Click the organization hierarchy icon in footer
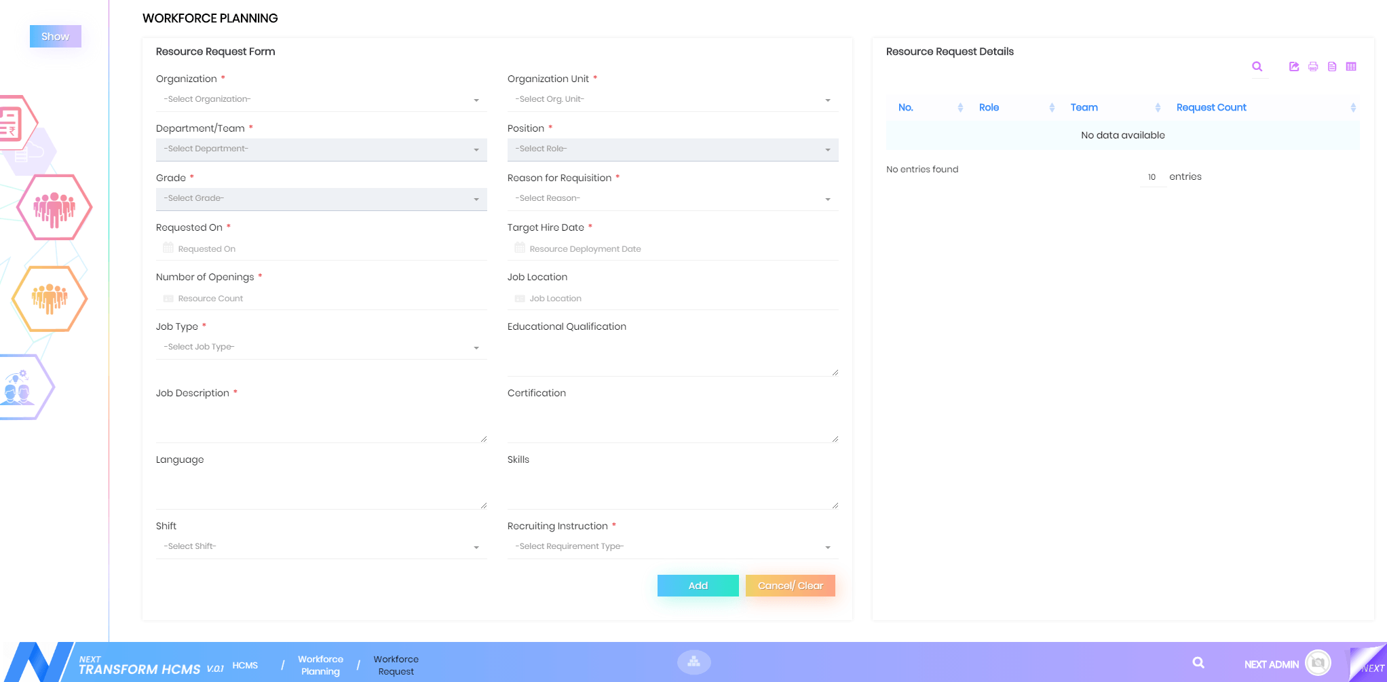1387x682 pixels. [693, 662]
